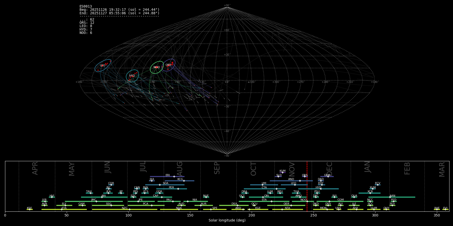Click the QUA shower marker in timeline

click(354, 197)
